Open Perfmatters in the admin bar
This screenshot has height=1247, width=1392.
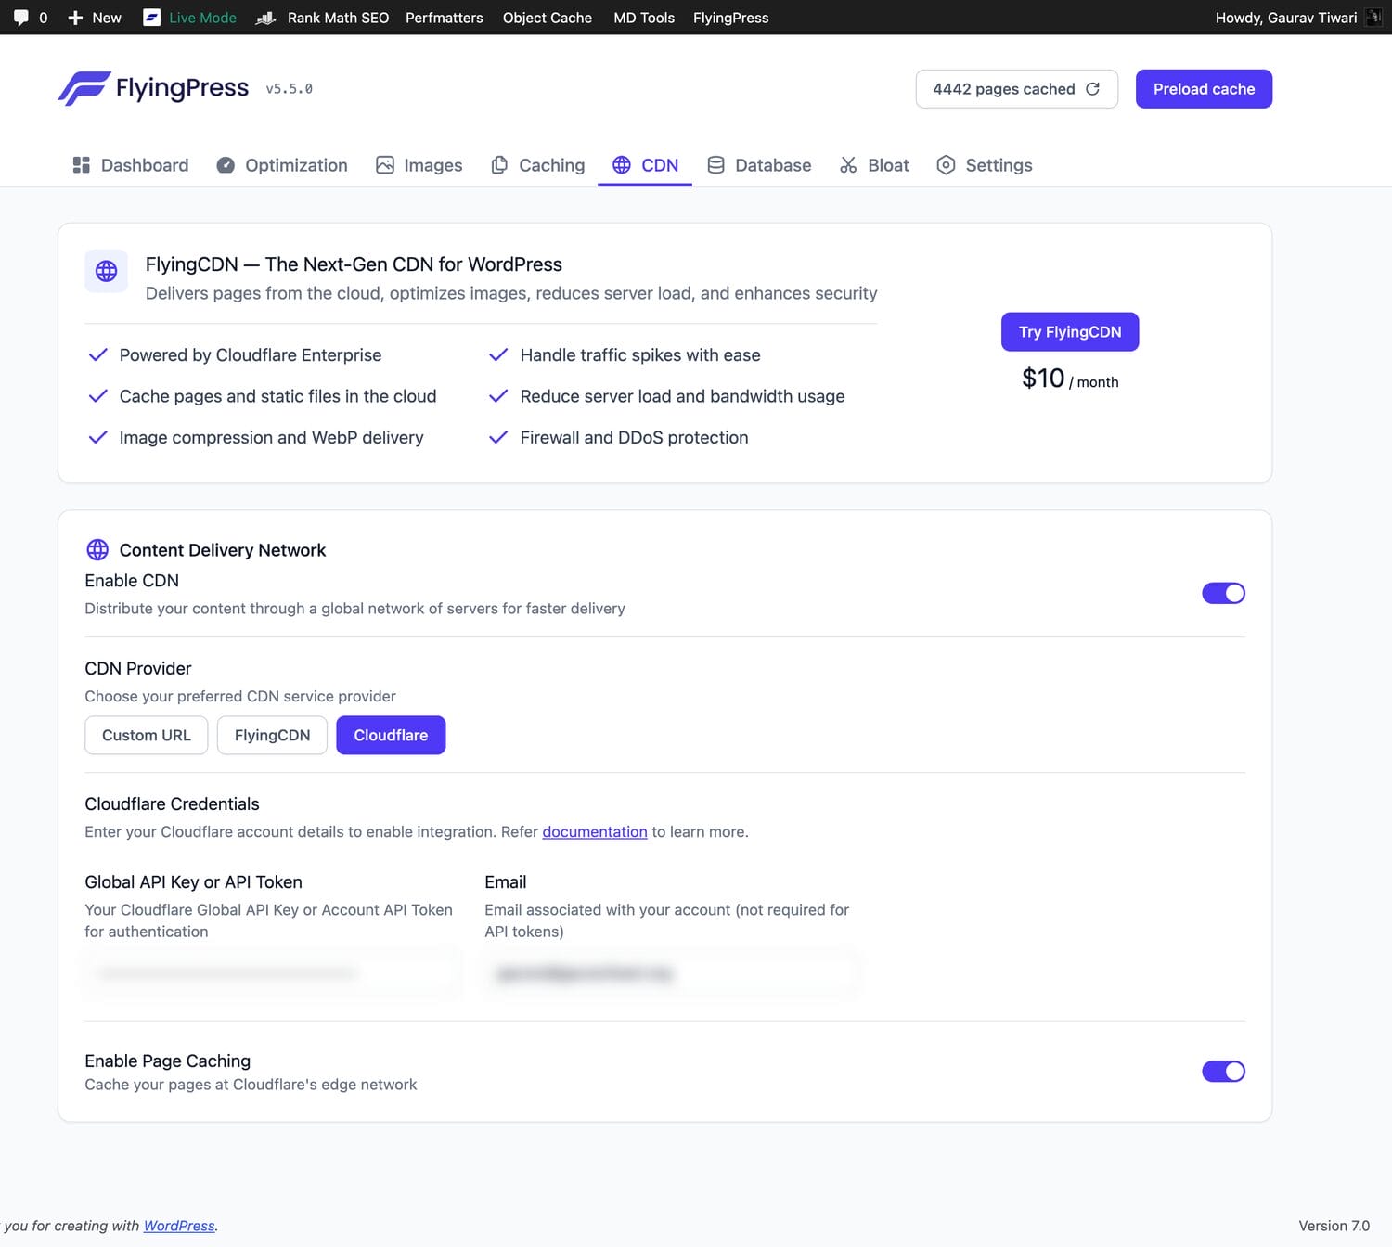(445, 18)
